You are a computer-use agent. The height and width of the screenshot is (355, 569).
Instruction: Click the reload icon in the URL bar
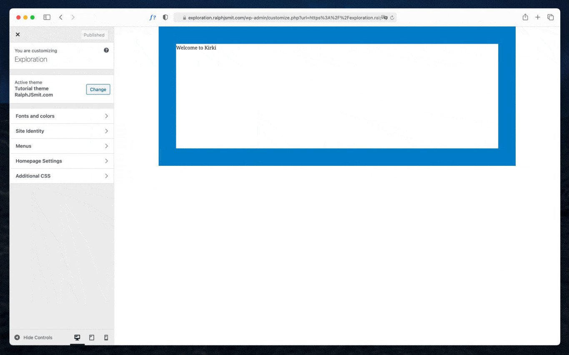(391, 17)
